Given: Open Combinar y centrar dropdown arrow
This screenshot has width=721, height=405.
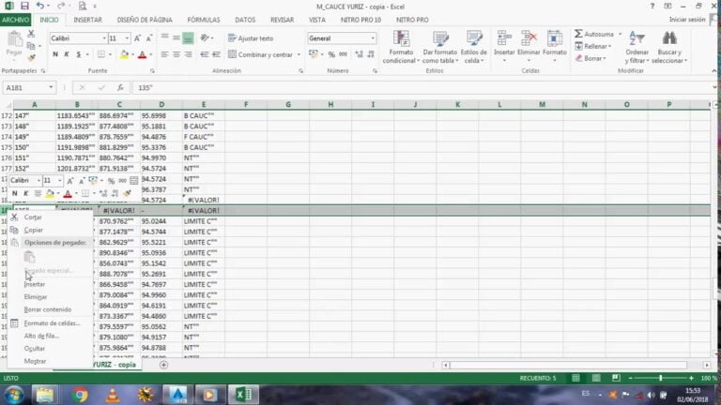Looking at the screenshot, I should pyautogui.click(x=299, y=54).
